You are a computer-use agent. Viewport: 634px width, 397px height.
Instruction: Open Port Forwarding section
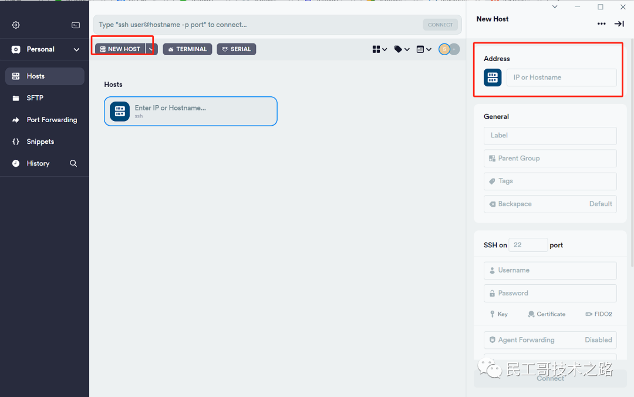pos(52,120)
